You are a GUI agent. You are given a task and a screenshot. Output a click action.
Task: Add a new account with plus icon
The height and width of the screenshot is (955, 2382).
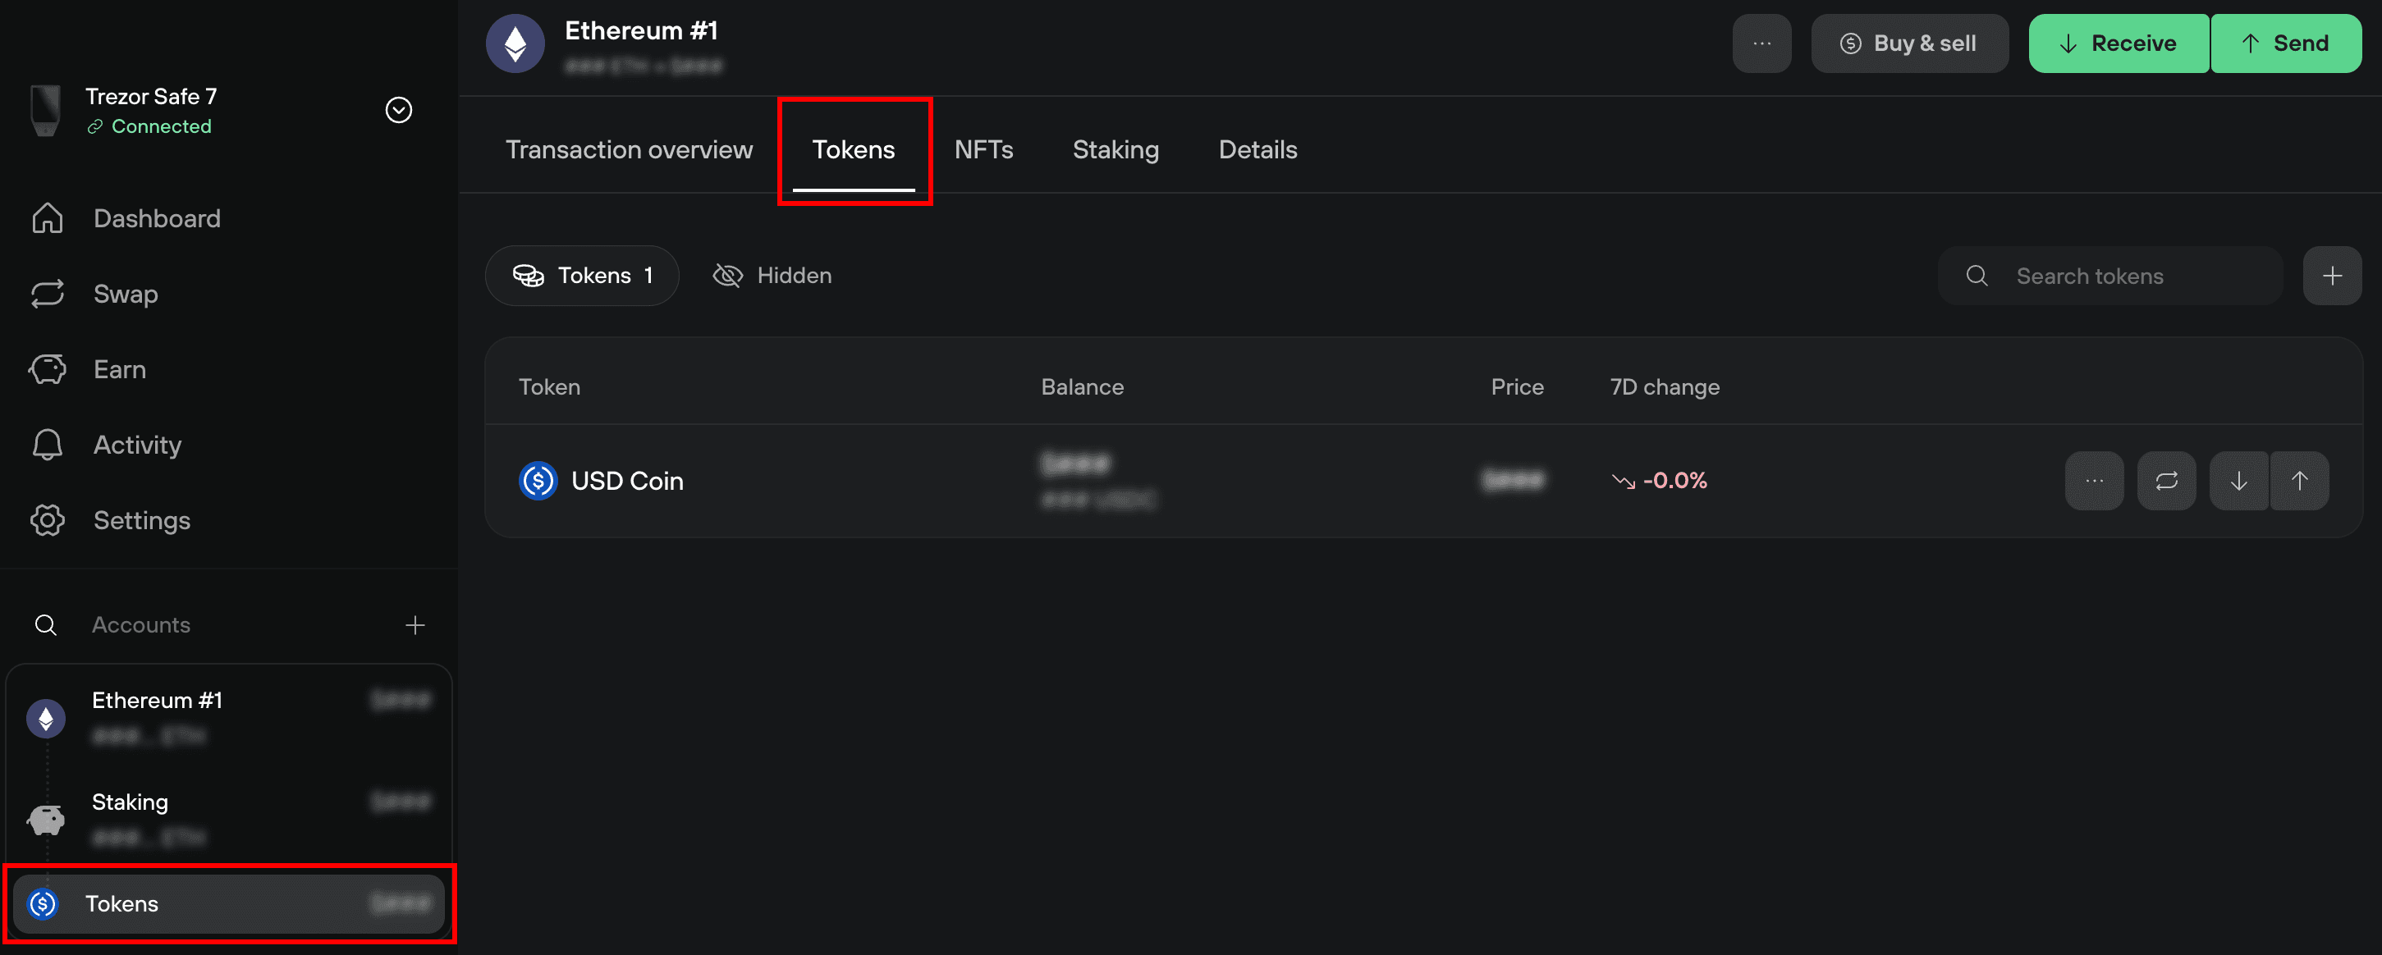pos(415,625)
